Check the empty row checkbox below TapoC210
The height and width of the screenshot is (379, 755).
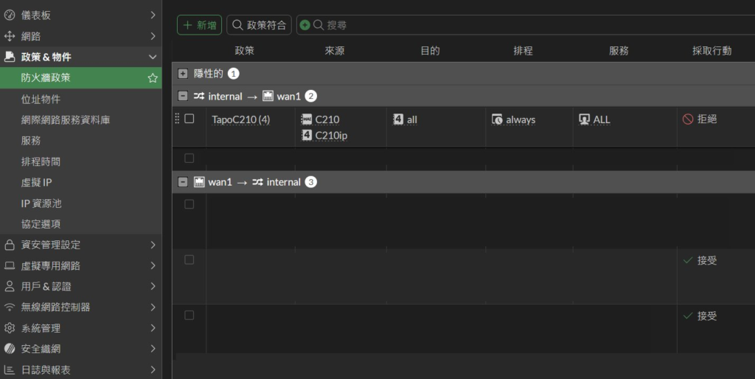click(189, 158)
